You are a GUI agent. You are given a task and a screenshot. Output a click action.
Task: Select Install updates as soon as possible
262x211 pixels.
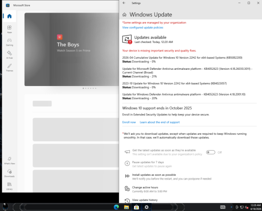tap(168, 176)
